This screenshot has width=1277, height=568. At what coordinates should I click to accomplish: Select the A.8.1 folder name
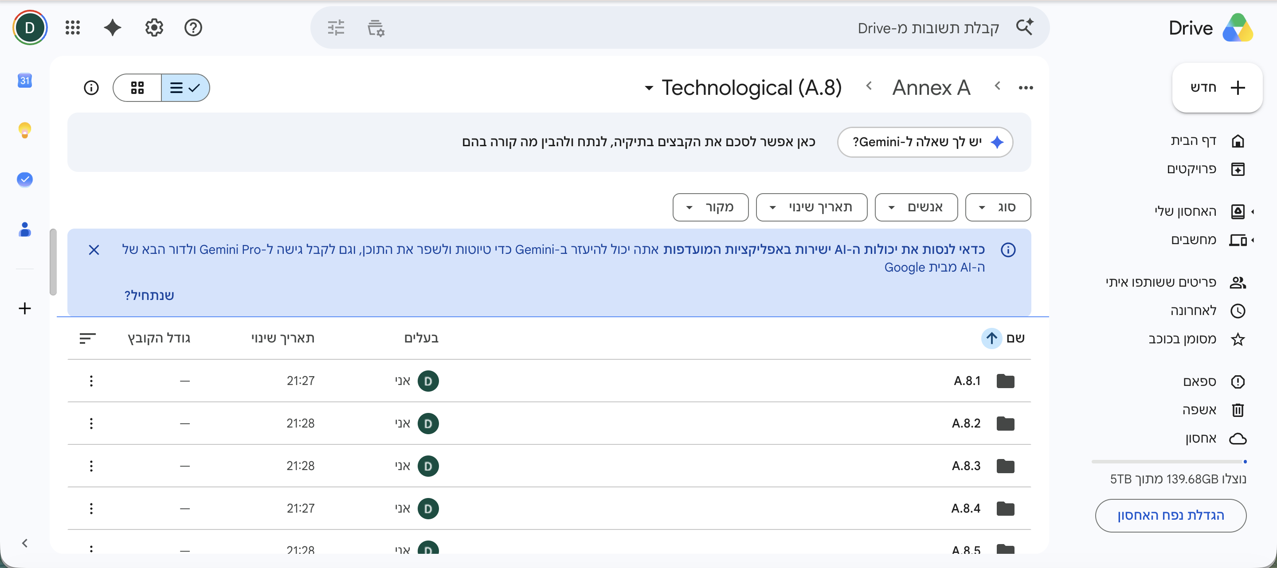click(967, 381)
